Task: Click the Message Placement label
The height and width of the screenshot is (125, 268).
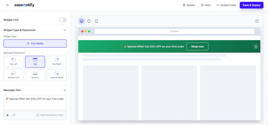Action: 14,53
